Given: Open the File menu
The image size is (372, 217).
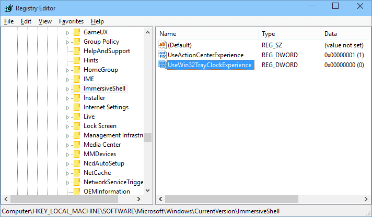Looking at the screenshot, I should tap(9, 21).
